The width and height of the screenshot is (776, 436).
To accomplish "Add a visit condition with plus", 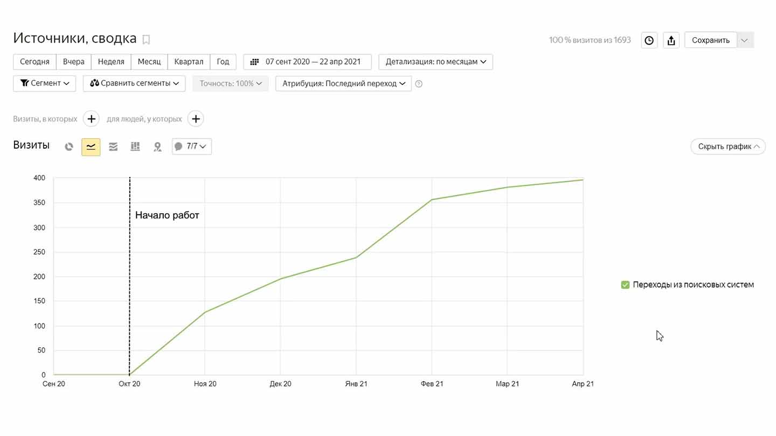I will [91, 119].
